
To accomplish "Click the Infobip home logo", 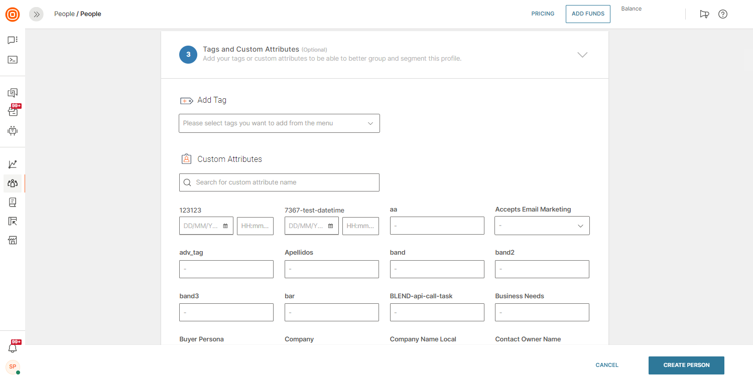I will point(13,15).
